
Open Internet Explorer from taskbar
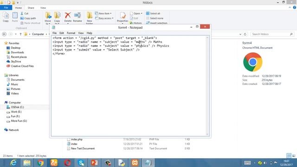[x=13, y=163]
